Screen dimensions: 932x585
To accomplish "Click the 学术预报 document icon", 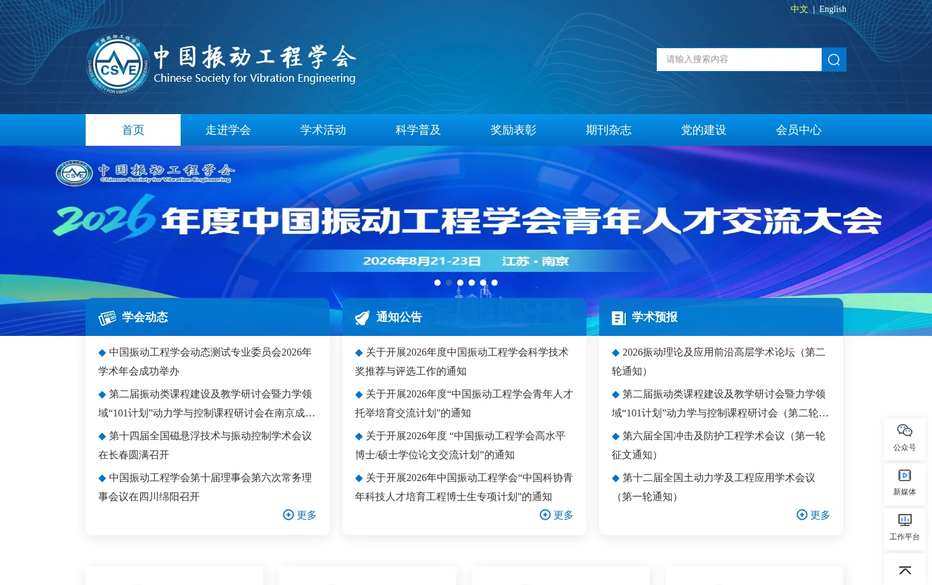I will pos(619,318).
